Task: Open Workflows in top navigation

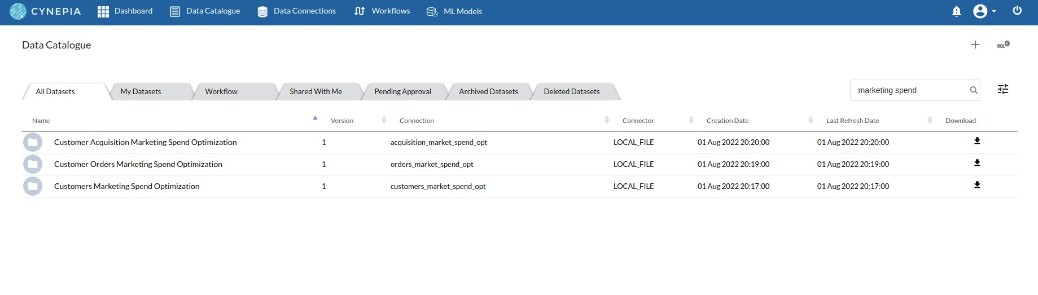Action: (382, 11)
